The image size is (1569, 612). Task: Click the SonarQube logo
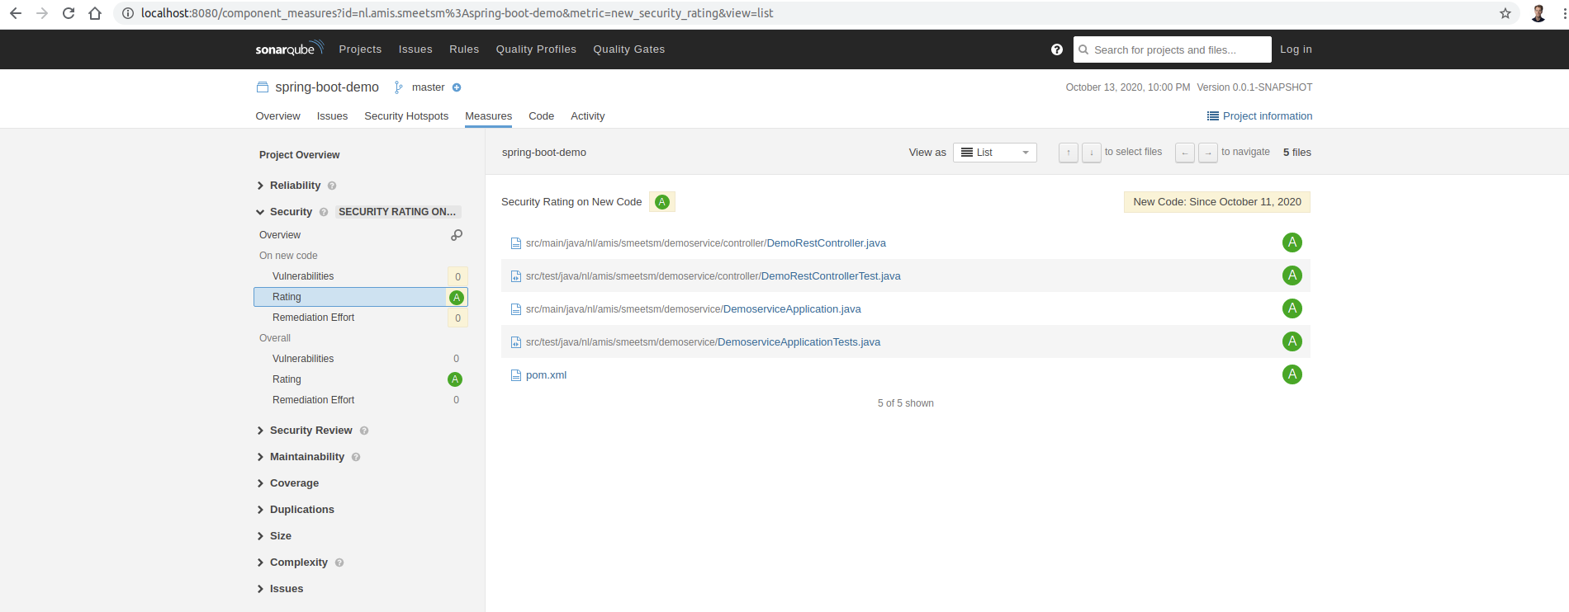click(x=288, y=49)
